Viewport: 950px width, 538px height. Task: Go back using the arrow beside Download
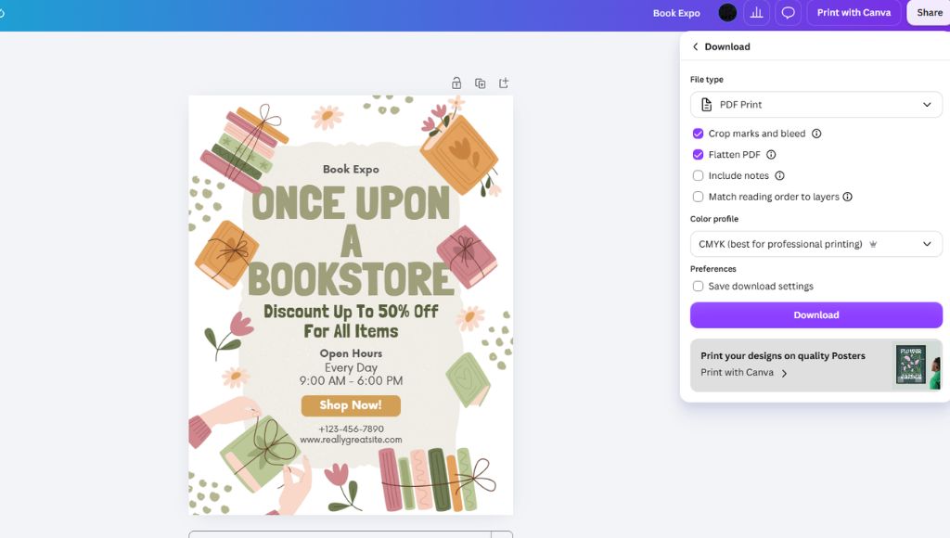[696, 46]
